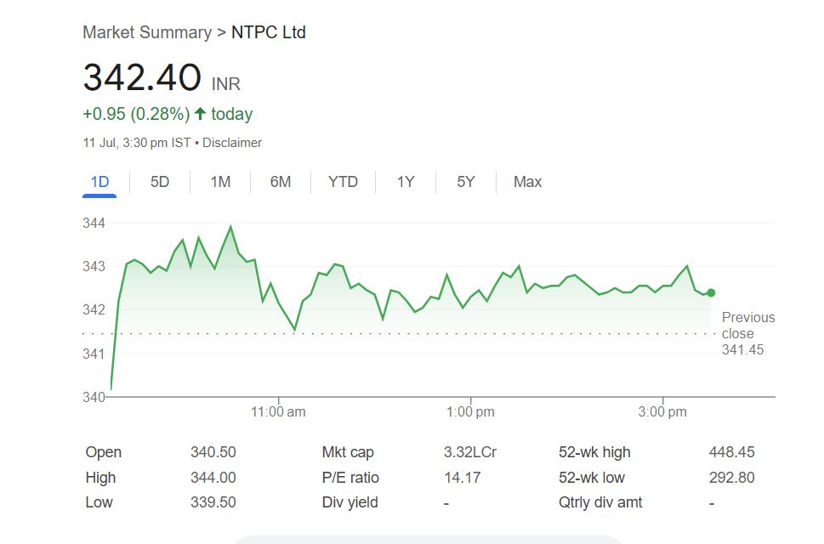824x544 pixels.
Task: Select the YTD tab
Action: 343,182
